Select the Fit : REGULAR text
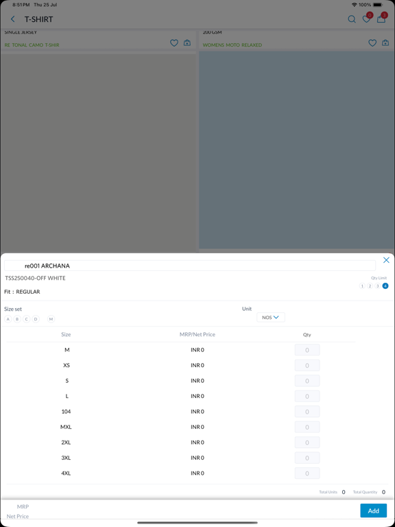Screen dimensions: 395x527 (22, 292)
